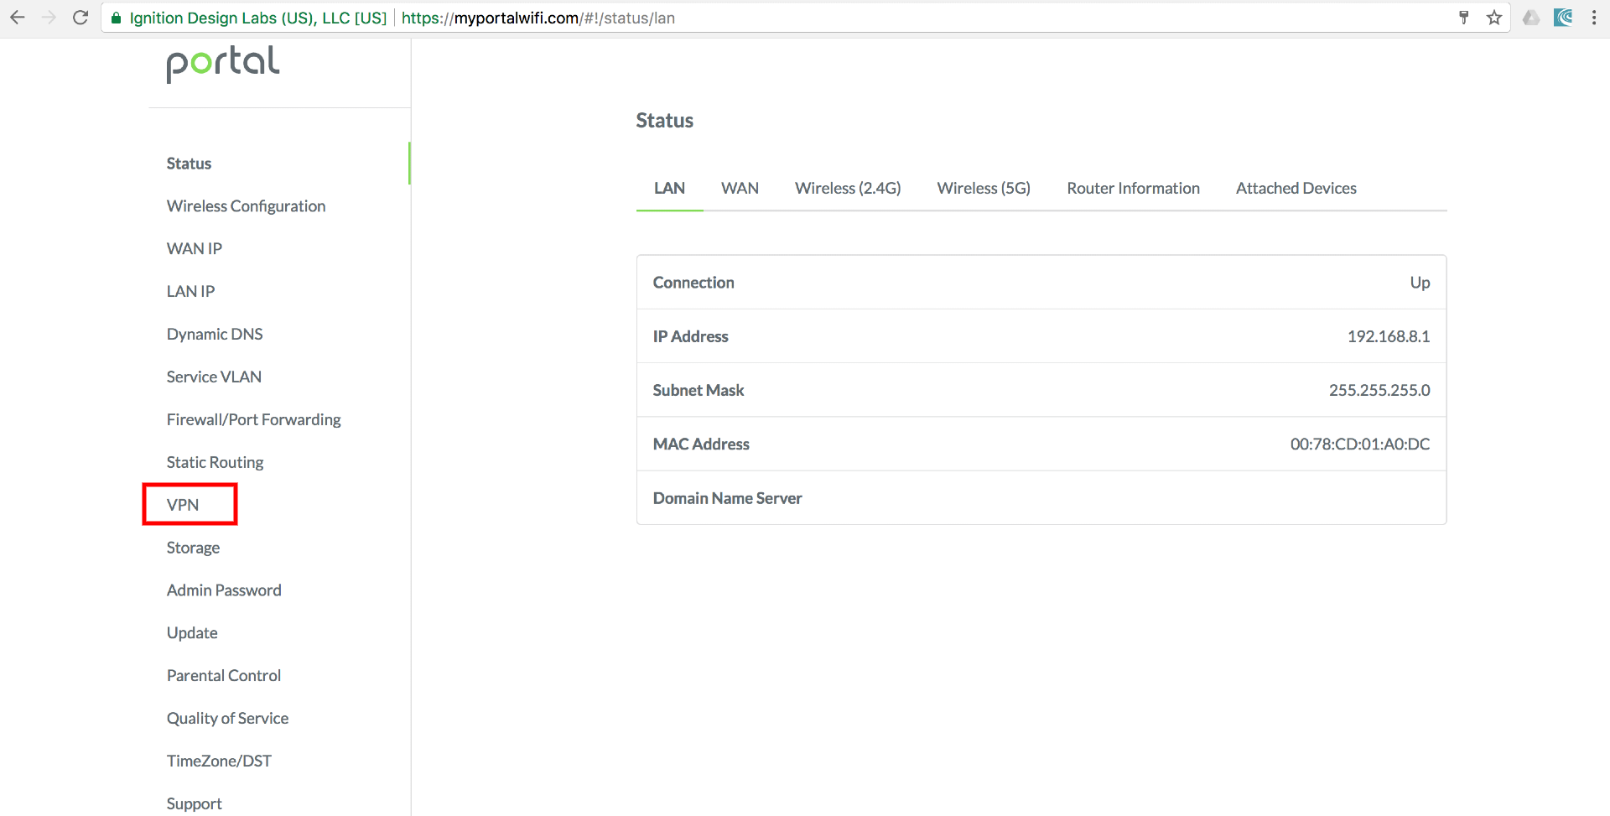Screen dimensions: 1610x816
Task: Click the Portal logo
Action: 223,64
